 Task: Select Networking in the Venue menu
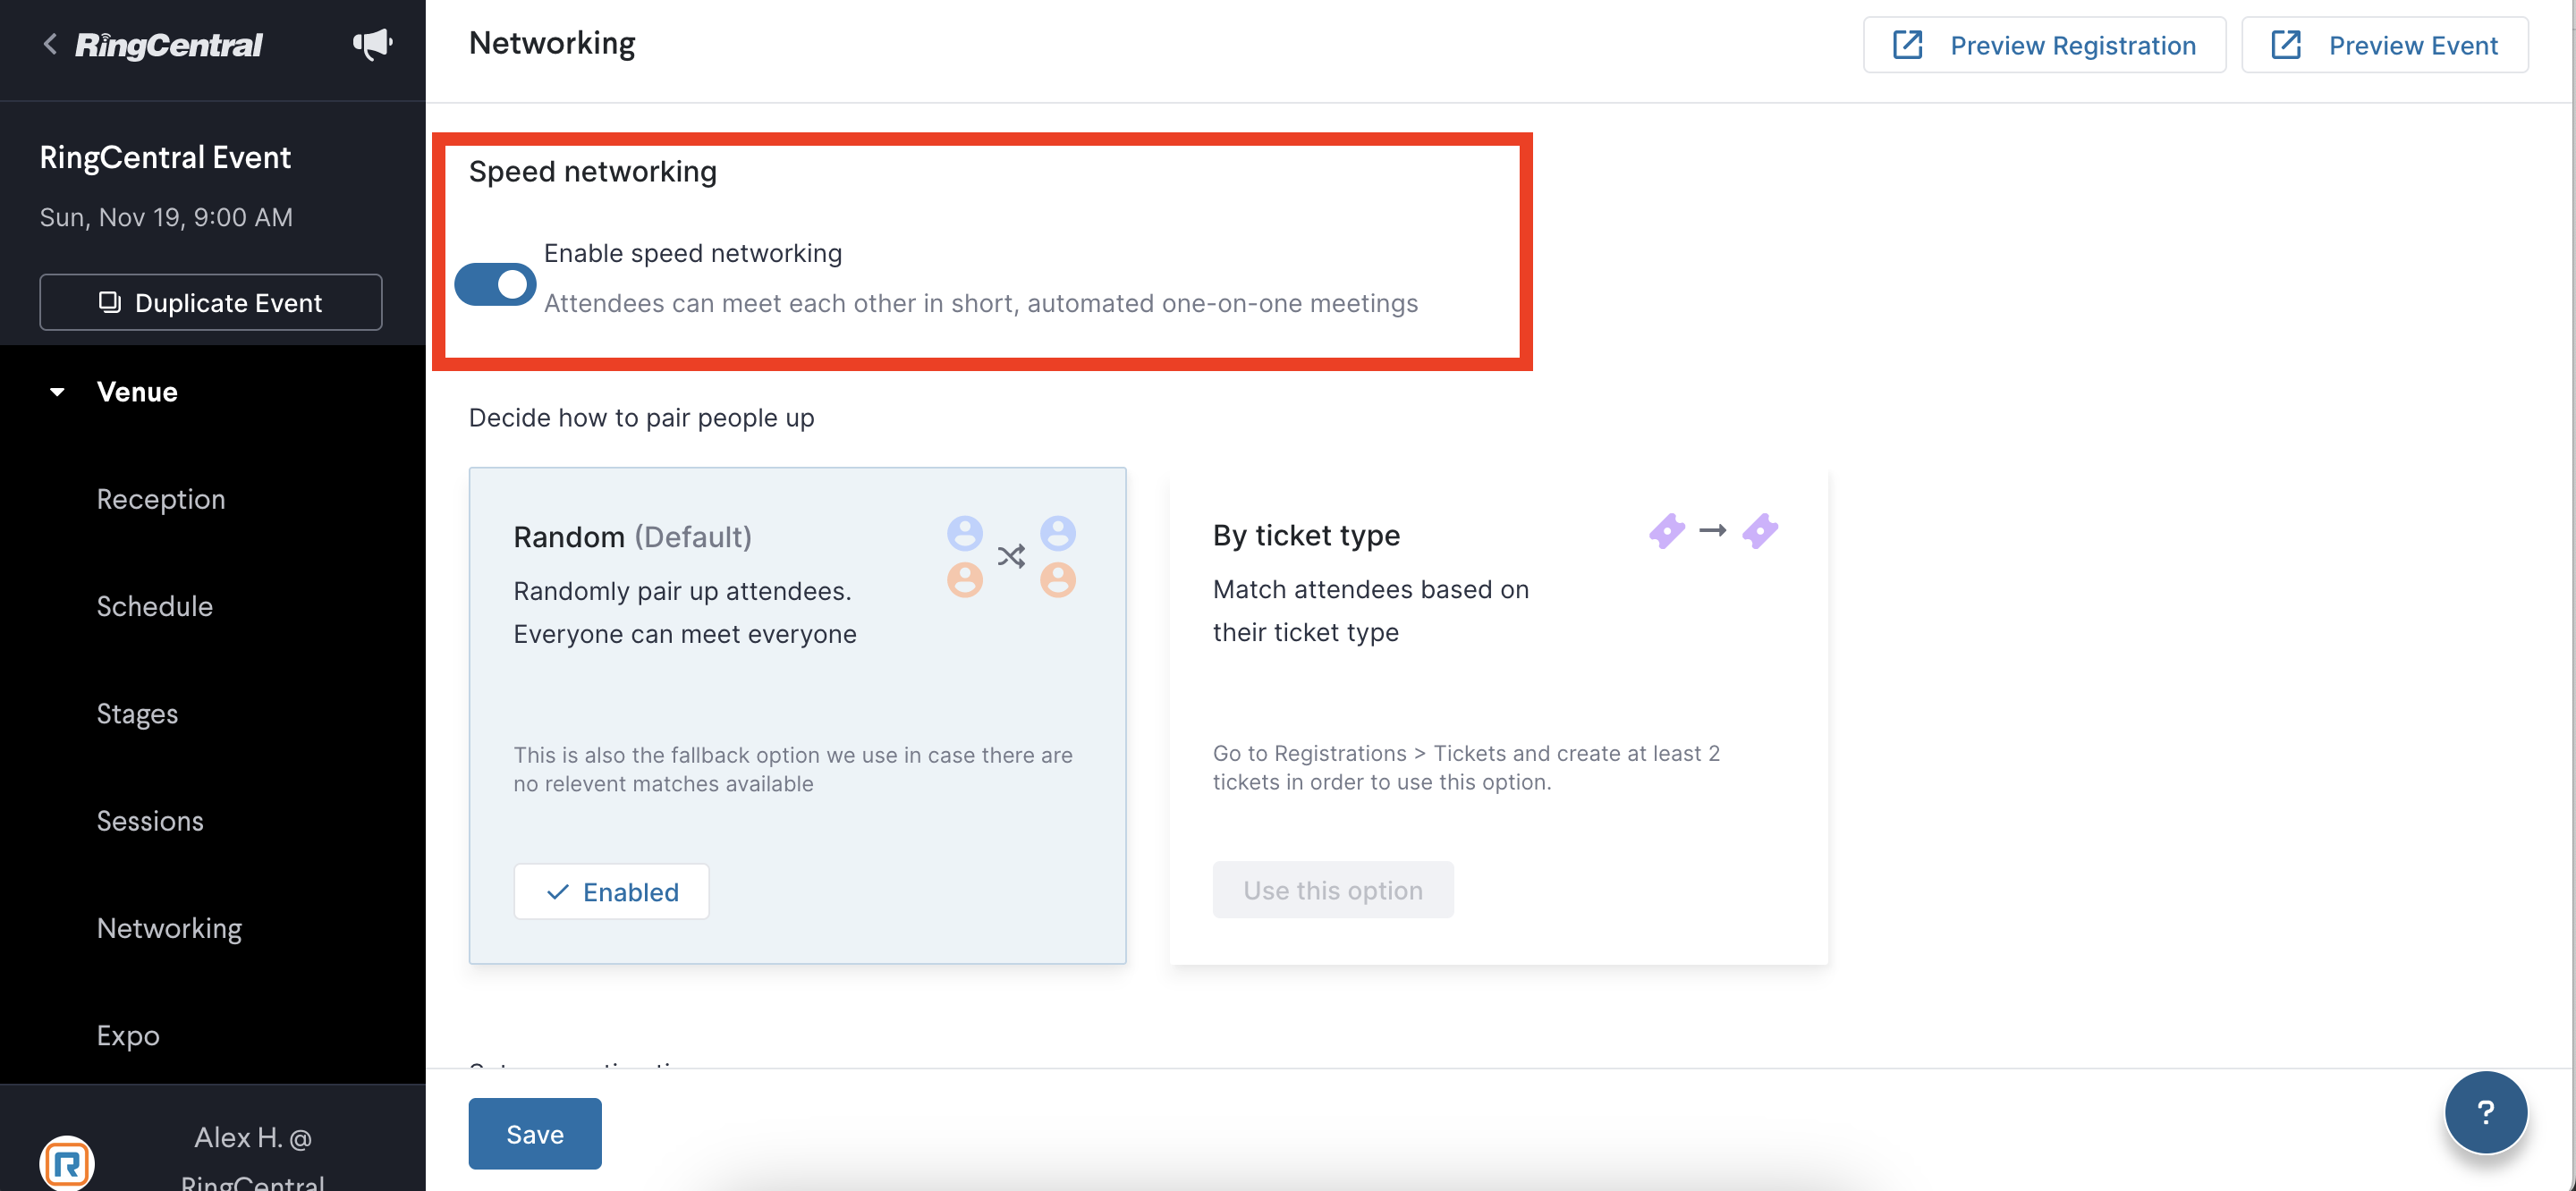tap(169, 928)
